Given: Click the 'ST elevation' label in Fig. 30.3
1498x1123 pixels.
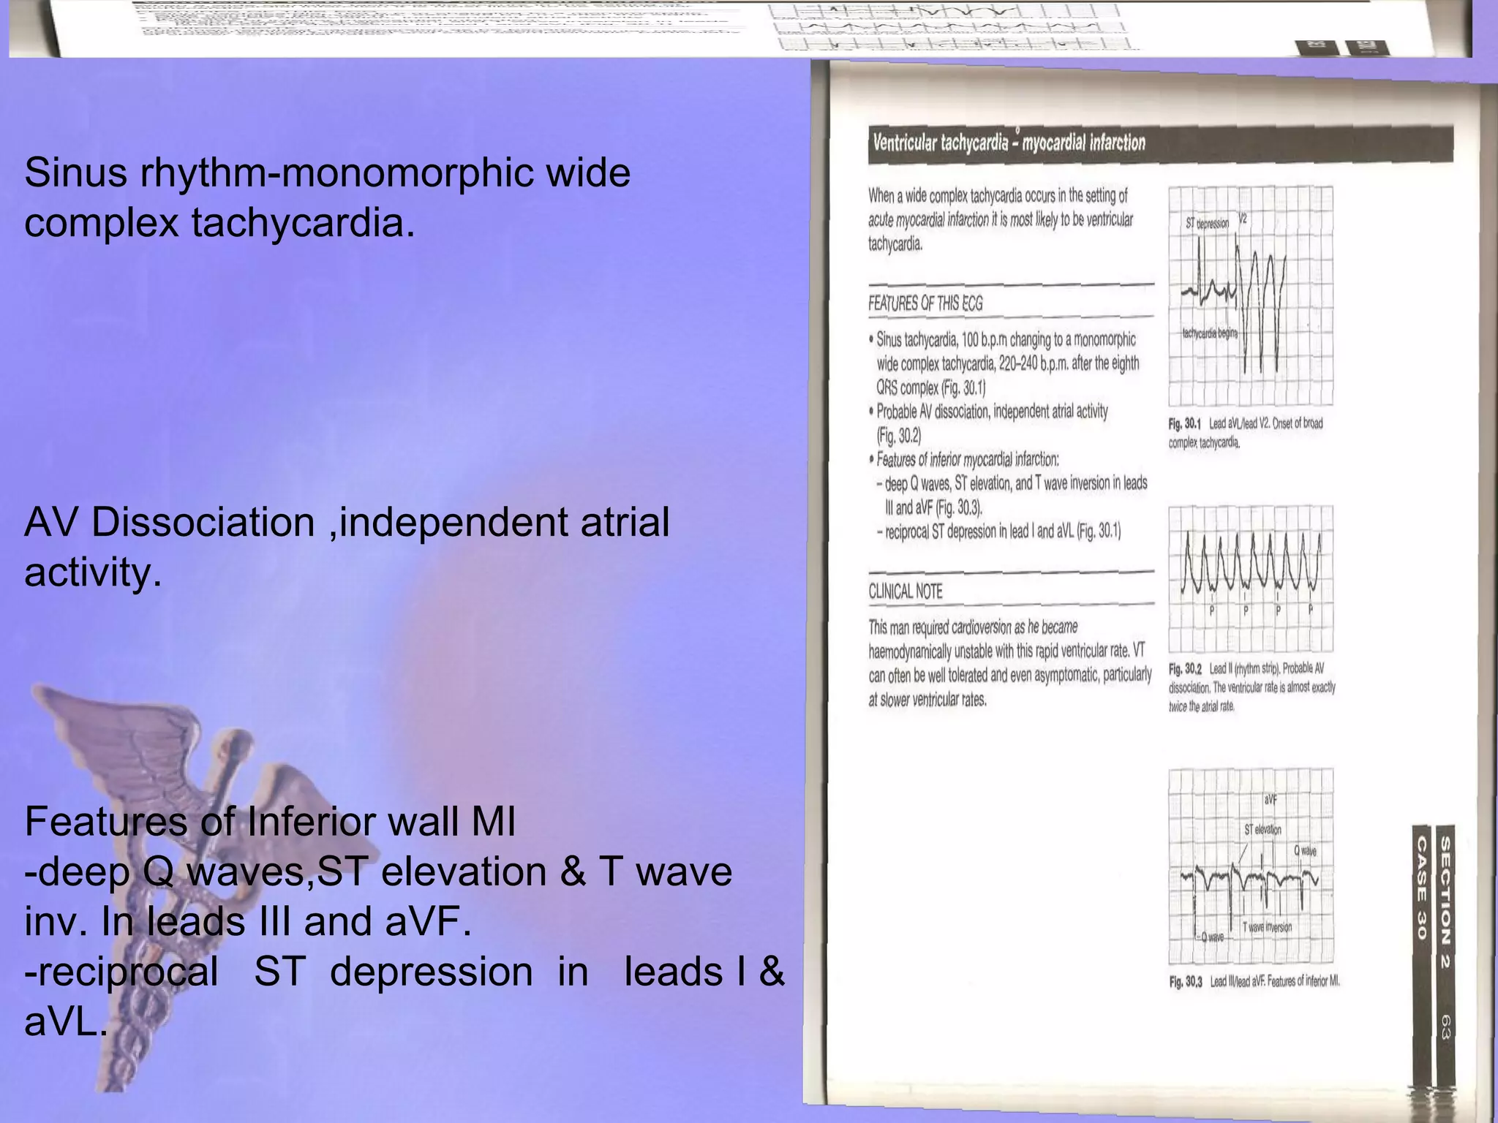Looking at the screenshot, I should tap(1262, 829).
